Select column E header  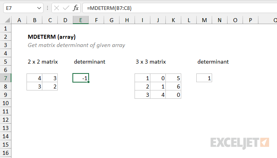click(81, 20)
